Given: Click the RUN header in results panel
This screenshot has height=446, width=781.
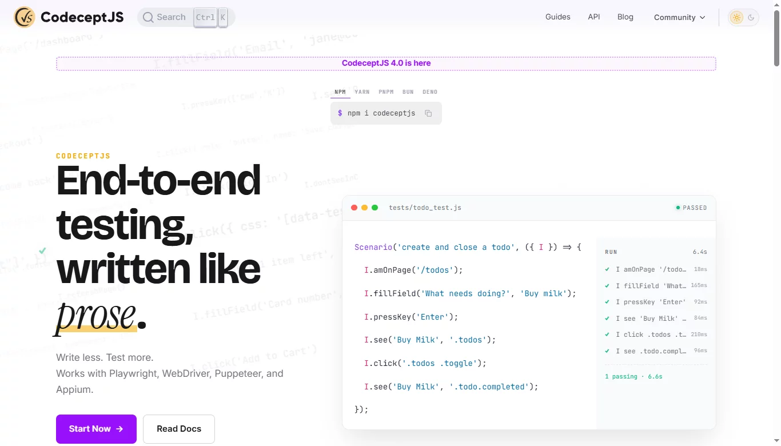Looking at the screenshot, I should (x=611, y=252).
